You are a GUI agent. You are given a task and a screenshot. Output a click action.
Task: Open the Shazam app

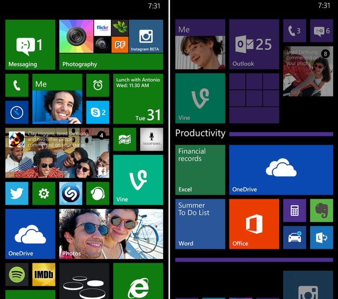coord(71,194)
